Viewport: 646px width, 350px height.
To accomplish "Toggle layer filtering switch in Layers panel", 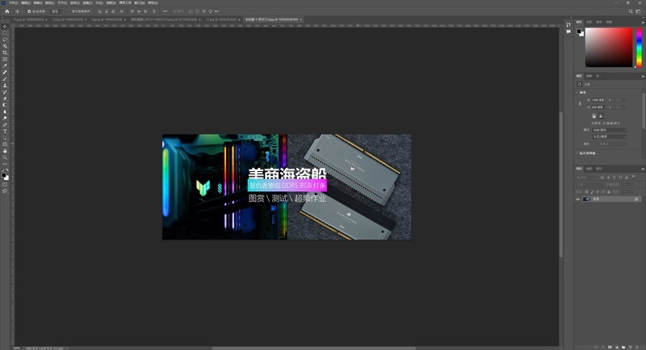I will 633,177.
